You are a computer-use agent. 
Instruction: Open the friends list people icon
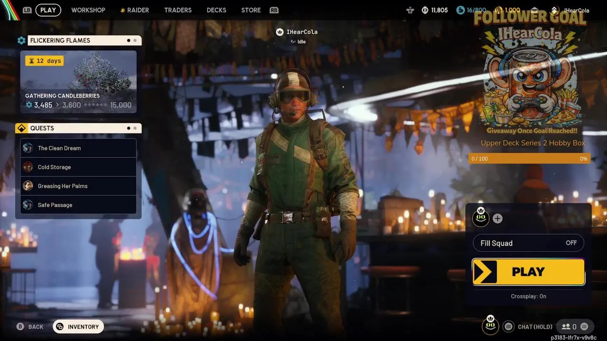pos(565,326)
